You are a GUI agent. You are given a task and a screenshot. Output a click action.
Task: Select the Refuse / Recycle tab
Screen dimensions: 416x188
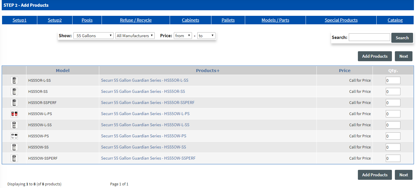[x=136, y=20]
